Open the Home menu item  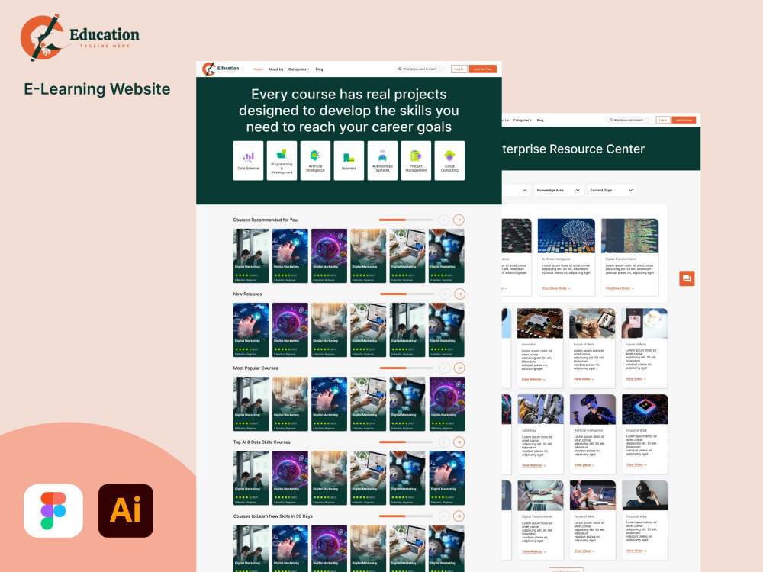(x=259, y=69)
